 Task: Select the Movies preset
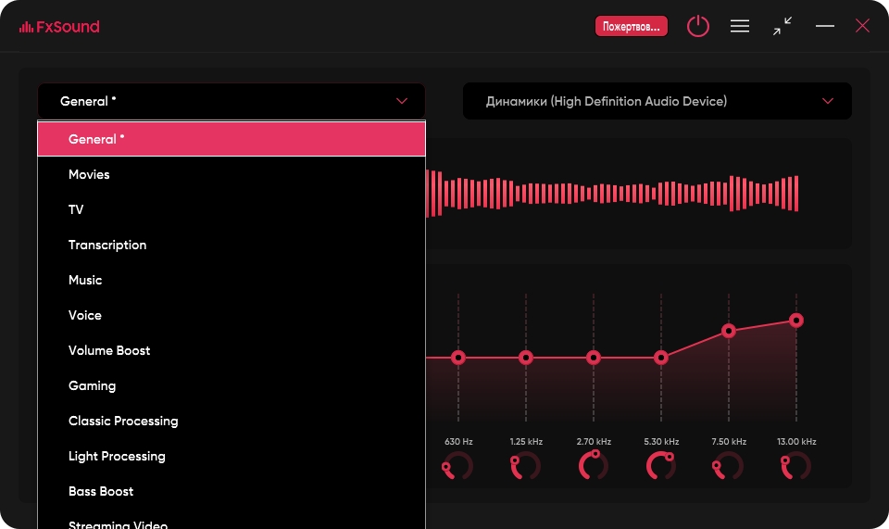[x=89, y=174]
